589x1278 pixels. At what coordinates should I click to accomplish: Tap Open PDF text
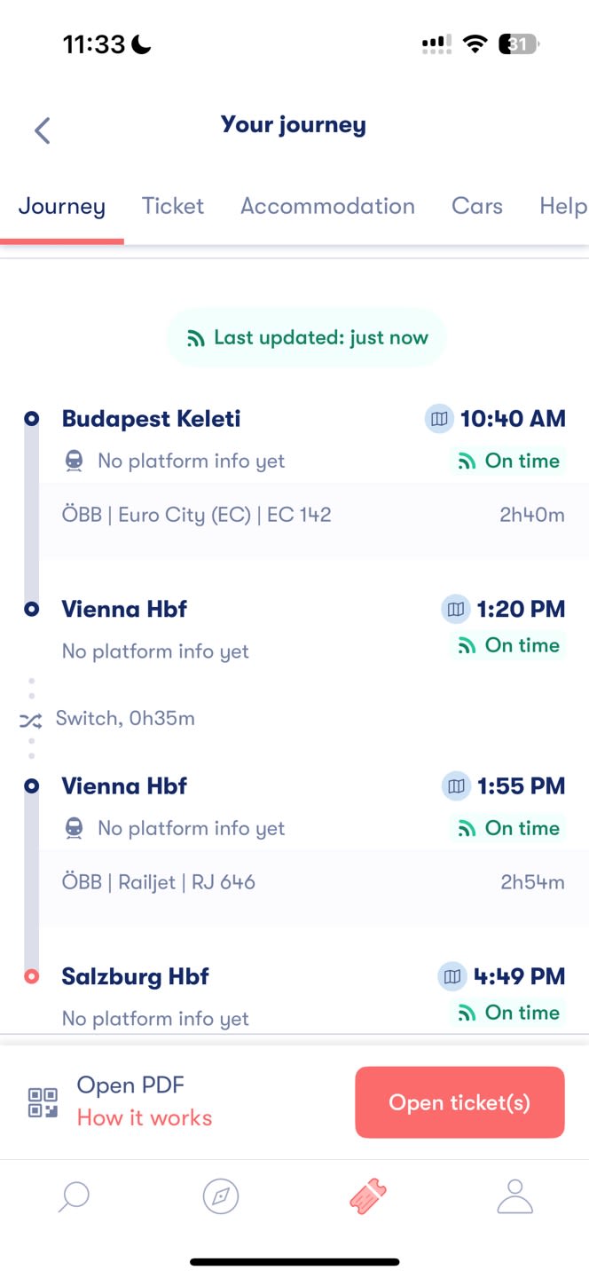[130, 1085]
